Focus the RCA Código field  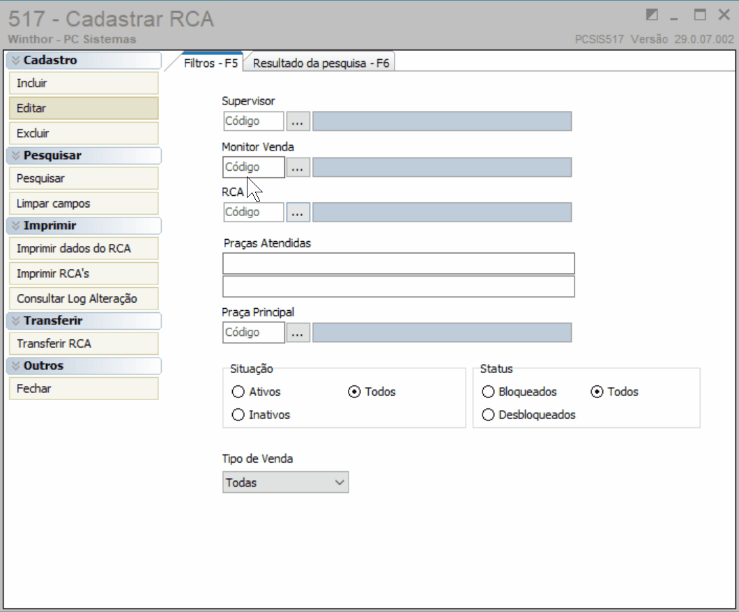click(254, 212)
